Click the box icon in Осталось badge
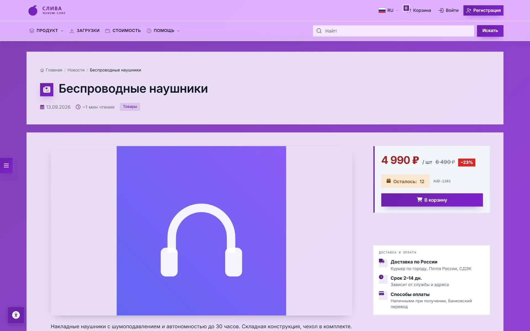Screen dimensions: 530x331 coord(388,181)
